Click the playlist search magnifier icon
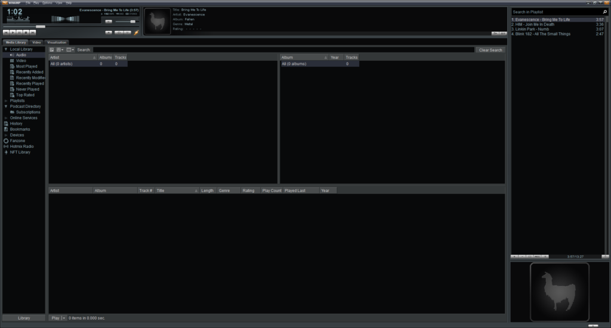Viewport: 611px width, 328px height. tap(604, 12)
